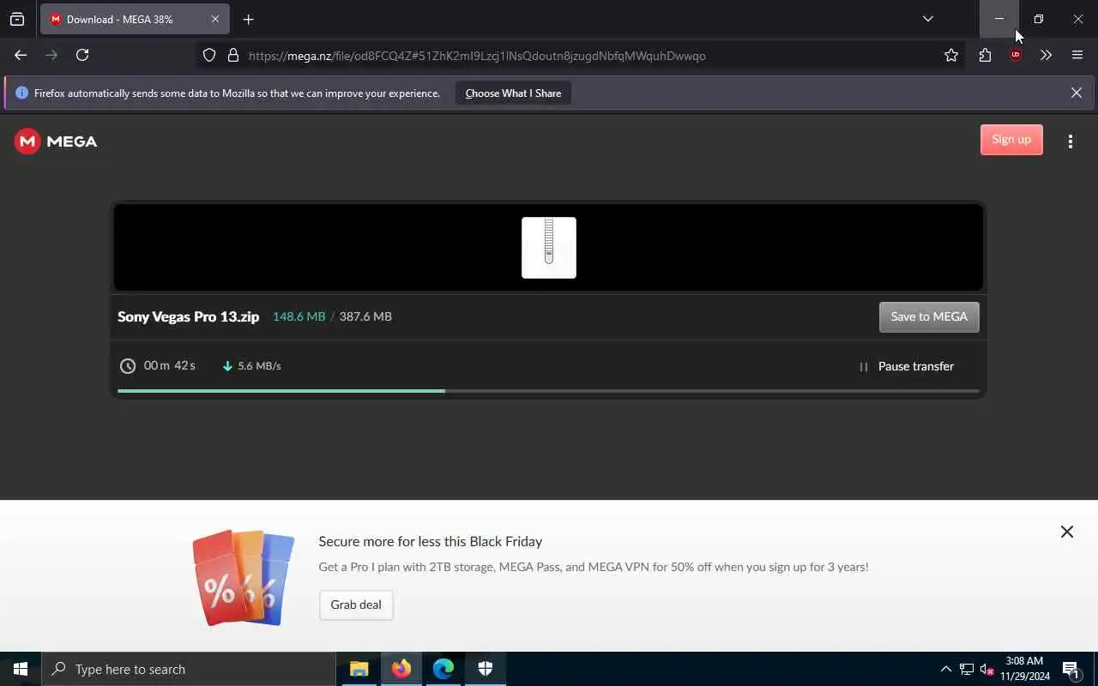
Task: Show hidden system tray icons
Action: pyautogui.click(x=946, y=669)
